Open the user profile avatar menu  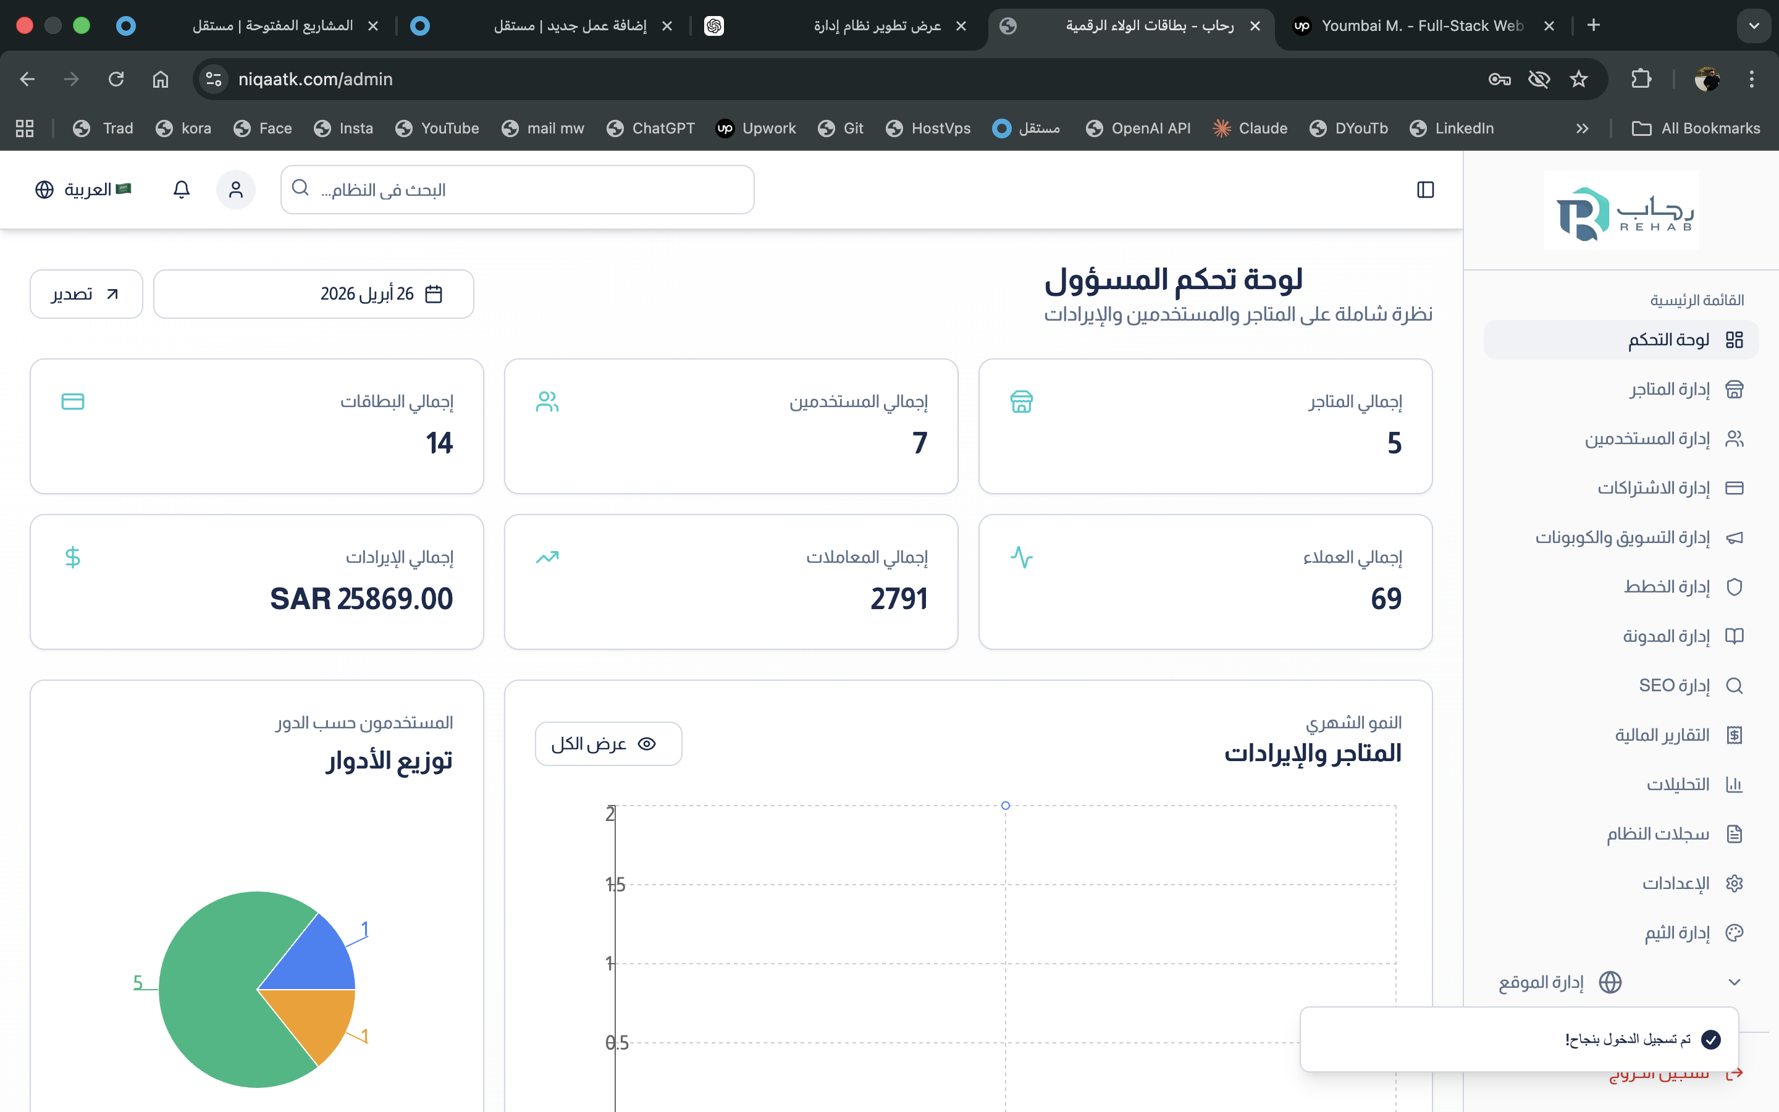tap(235, 190)
